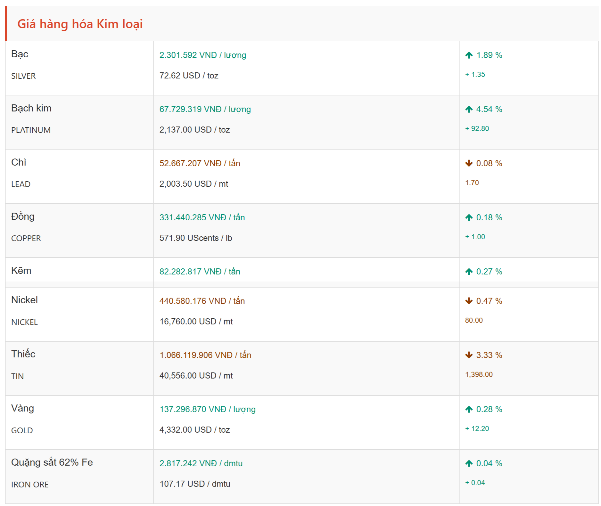Click the down arrow for Tin 3.33 %
601x506 pixels.
tap(469, 355)
